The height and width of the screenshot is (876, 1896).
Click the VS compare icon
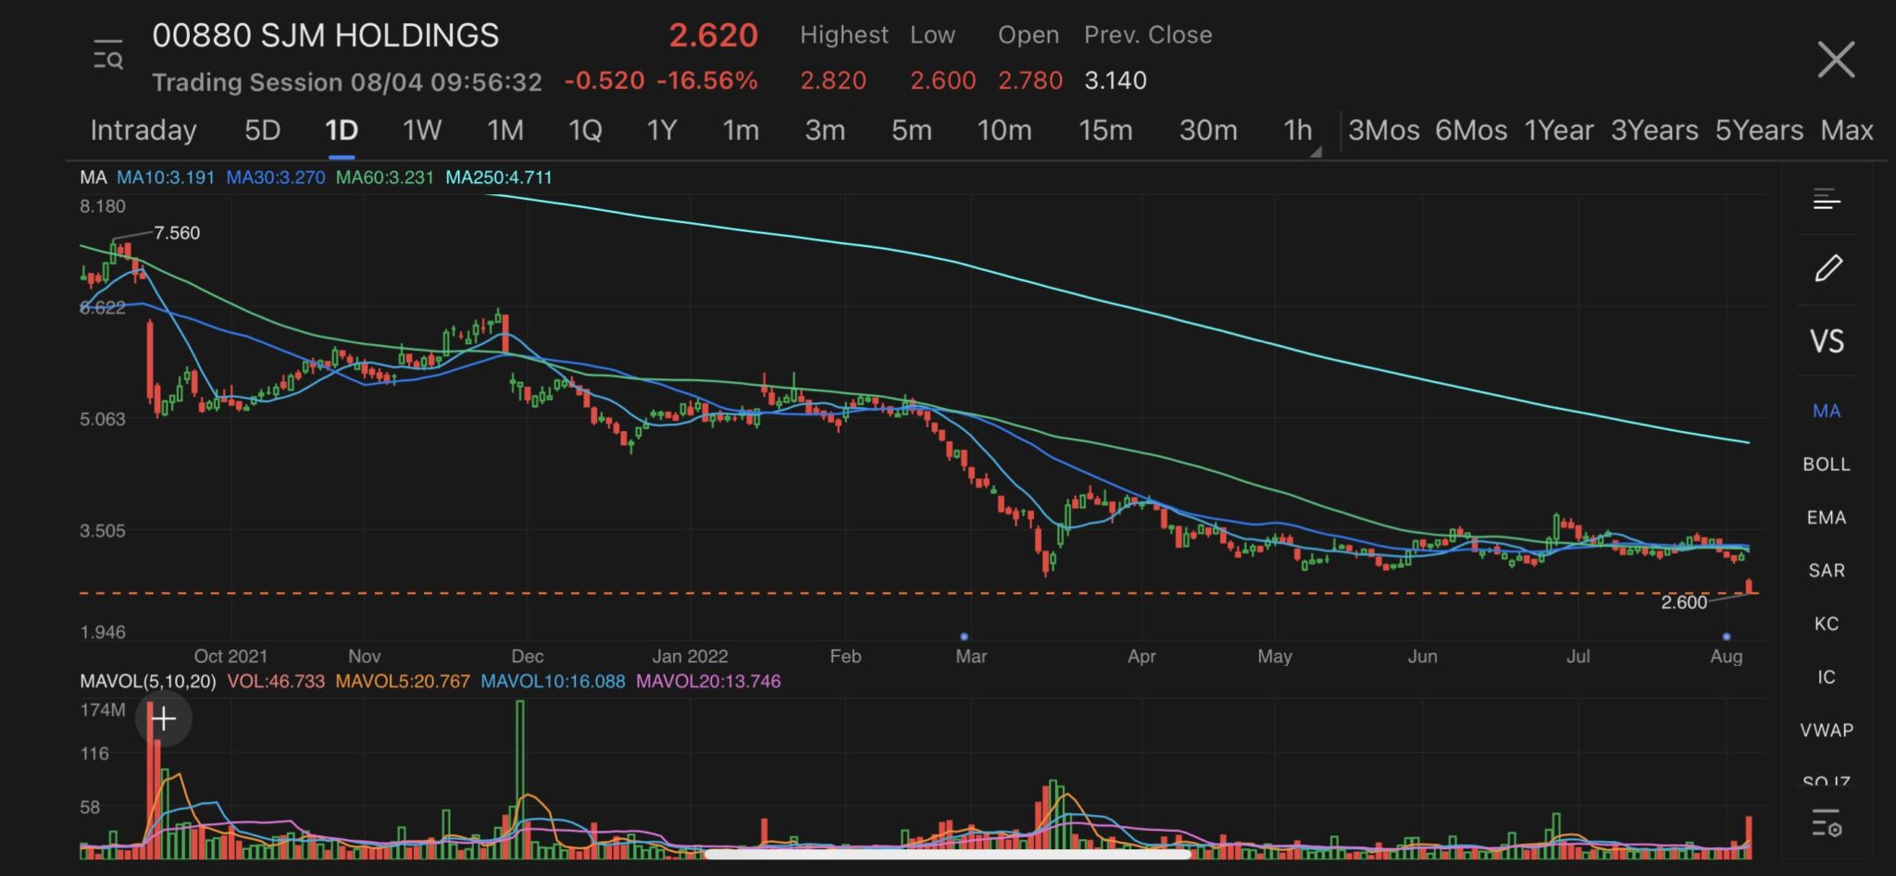pos(1827,341)
